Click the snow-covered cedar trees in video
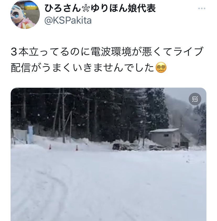Image resolution: width=217 pixels, height=221 pixels. (90, 113)
